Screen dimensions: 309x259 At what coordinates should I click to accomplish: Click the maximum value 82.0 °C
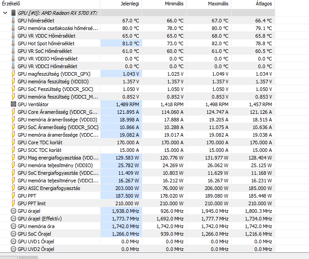point(220,43)
